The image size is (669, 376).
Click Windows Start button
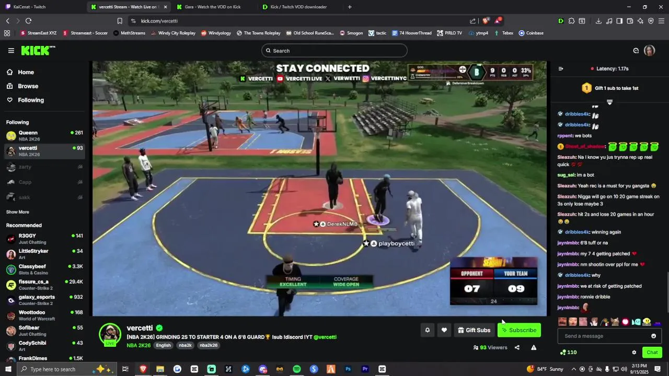tap(8, 369)
